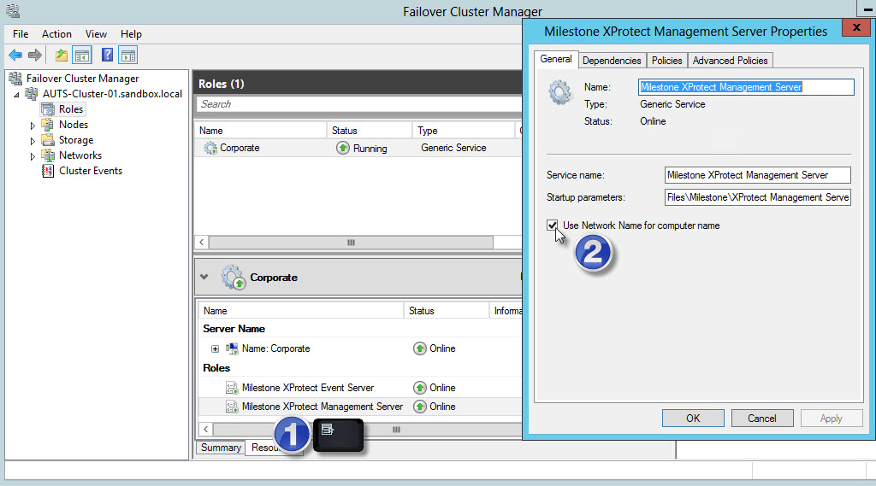
Task: Click the Failover Cluster Manager root icon
Action: click(15, 79)
